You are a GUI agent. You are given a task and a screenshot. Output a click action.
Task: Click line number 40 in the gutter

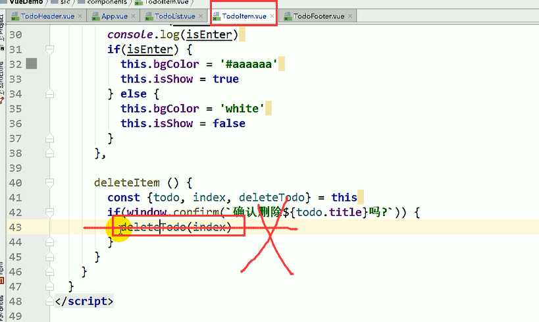(16, 182)
